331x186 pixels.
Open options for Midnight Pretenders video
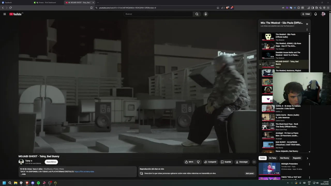[x=309, y=164]
